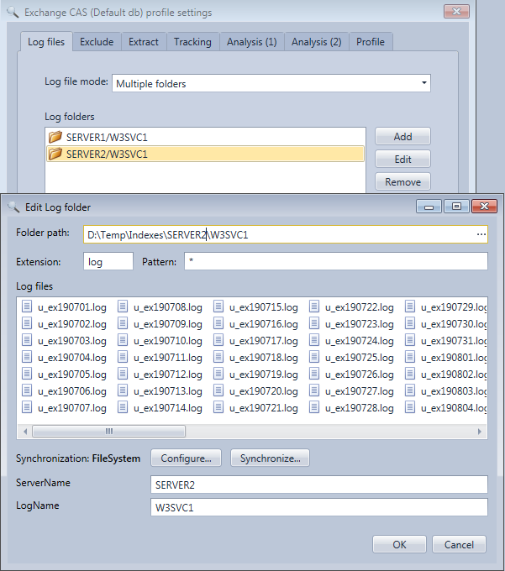Select SERVER1/W3SVC1 folder in list
The image size is (505, 571).
206,137
